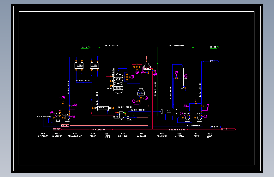This screenshot has width=274, height=177.
Task: Select pipe label above the blue inlet line at far left
Action: 44,117
